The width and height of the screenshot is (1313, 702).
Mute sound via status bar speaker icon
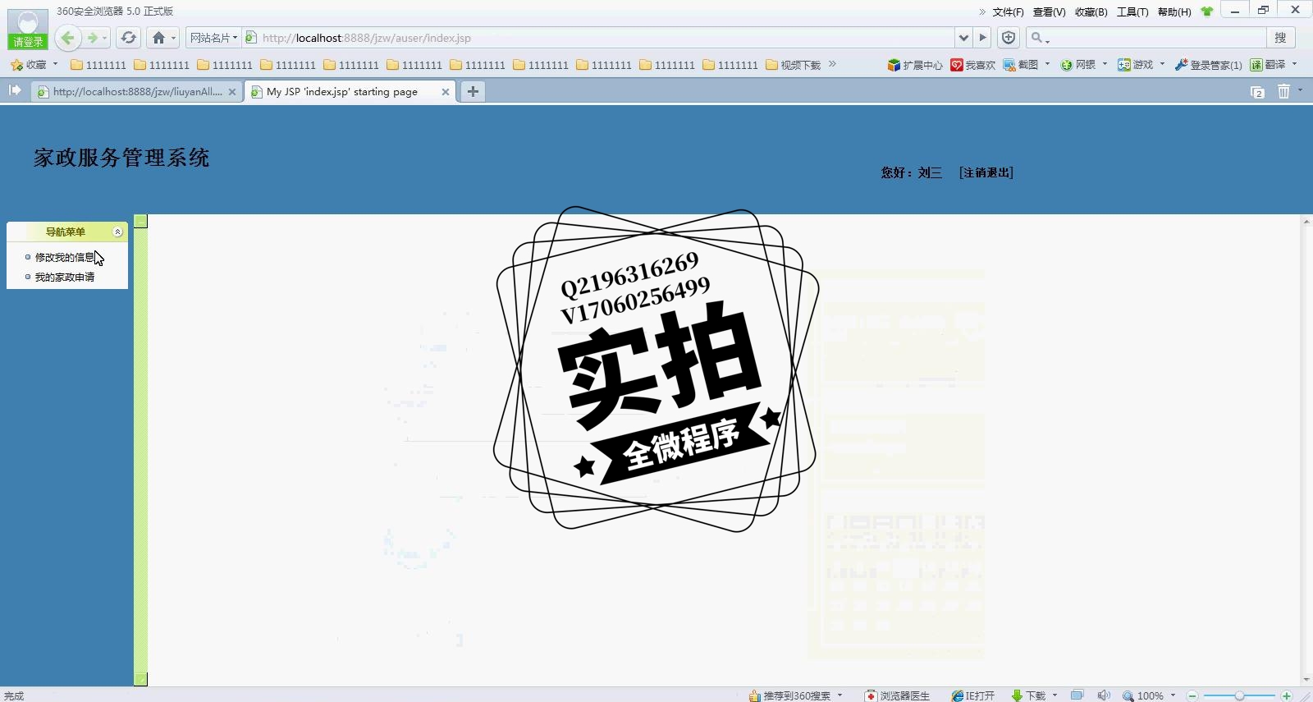point(1104,695)
